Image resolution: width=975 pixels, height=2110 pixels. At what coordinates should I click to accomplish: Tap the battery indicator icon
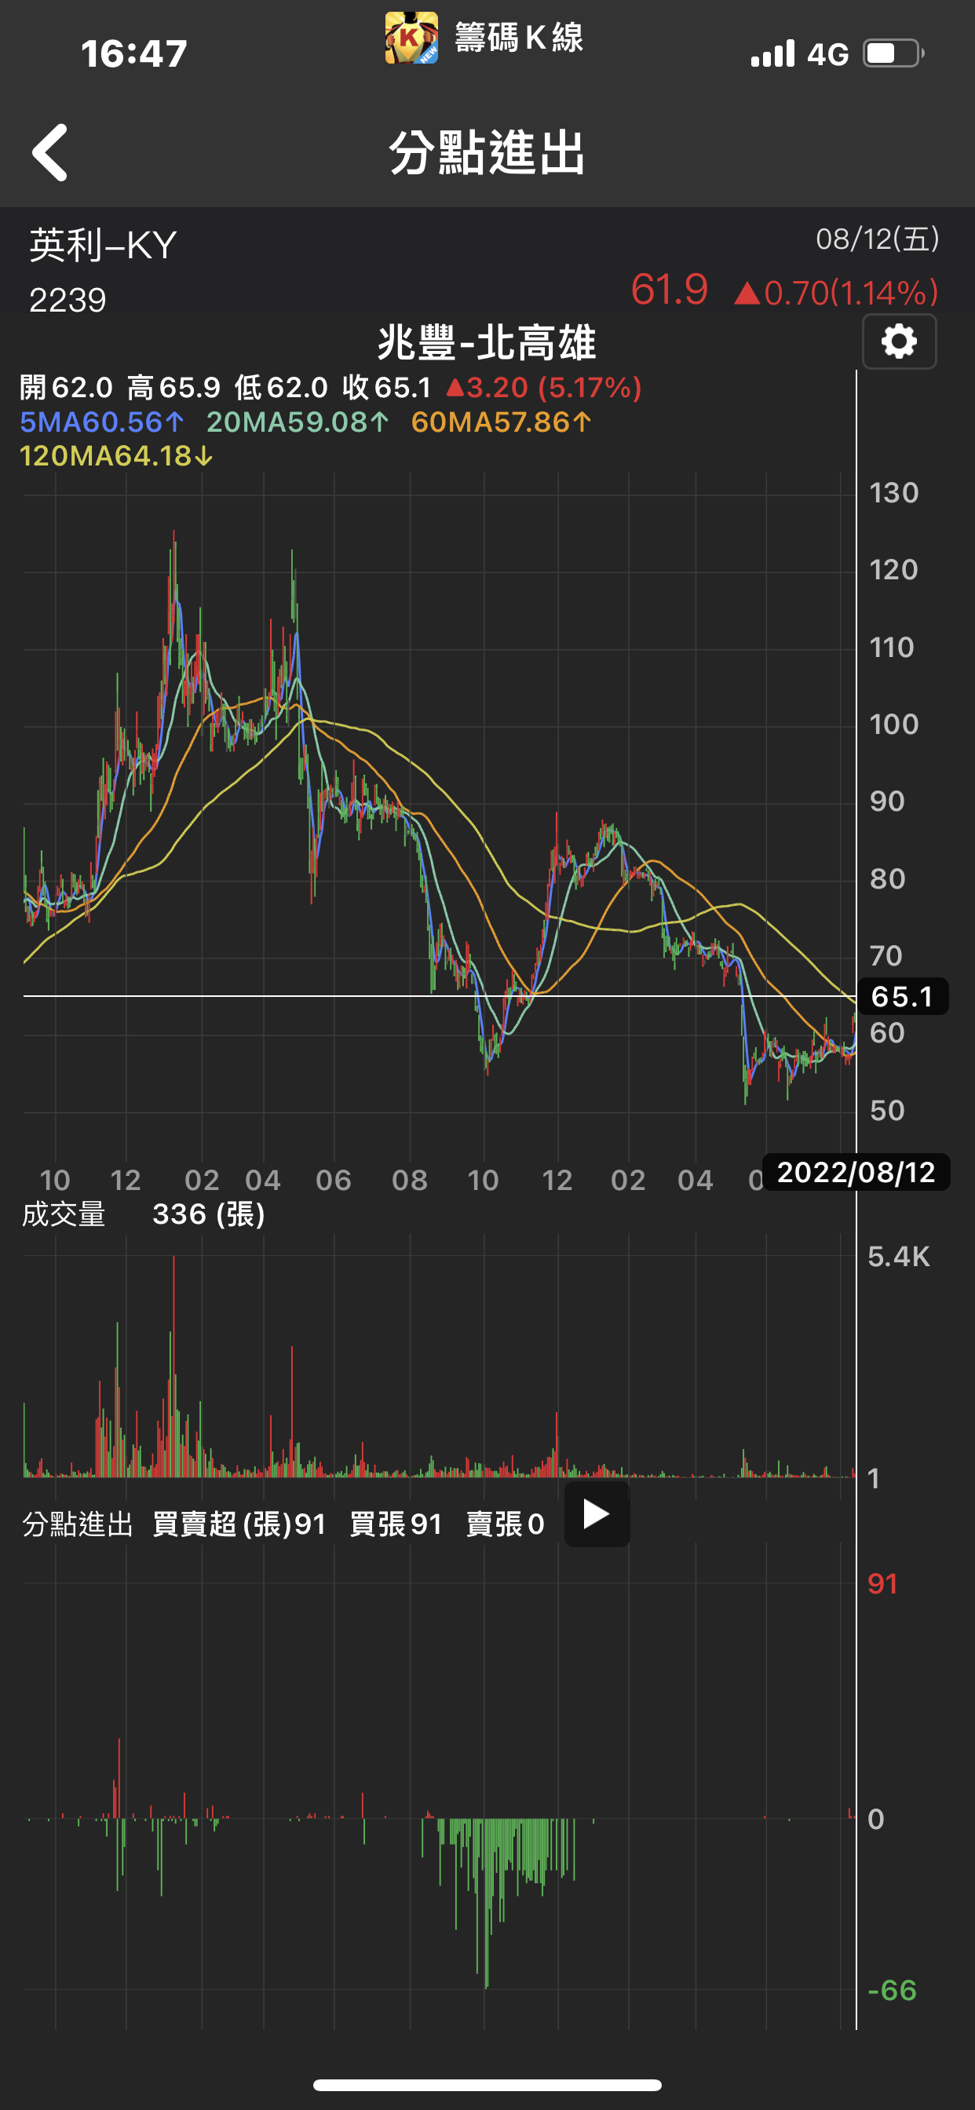coord(893,54)
